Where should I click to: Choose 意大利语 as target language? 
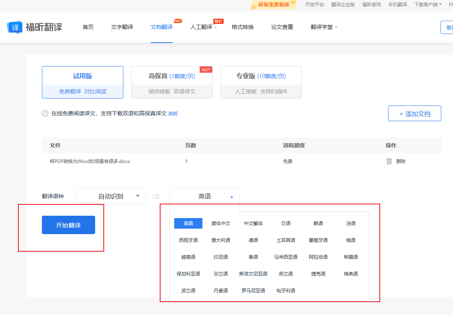[x=221, y=240]
